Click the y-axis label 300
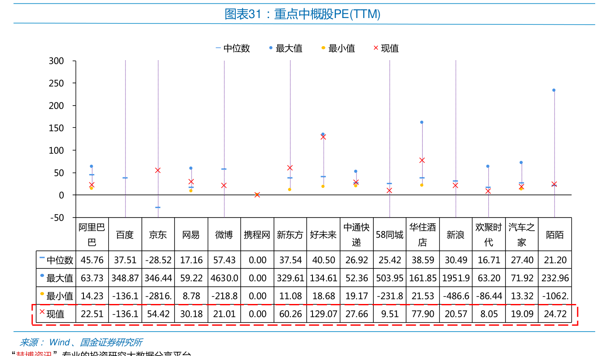604x356 pixels. pos(56,61)
